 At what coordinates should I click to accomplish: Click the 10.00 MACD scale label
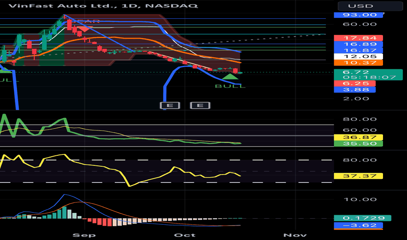pos(360,199)
